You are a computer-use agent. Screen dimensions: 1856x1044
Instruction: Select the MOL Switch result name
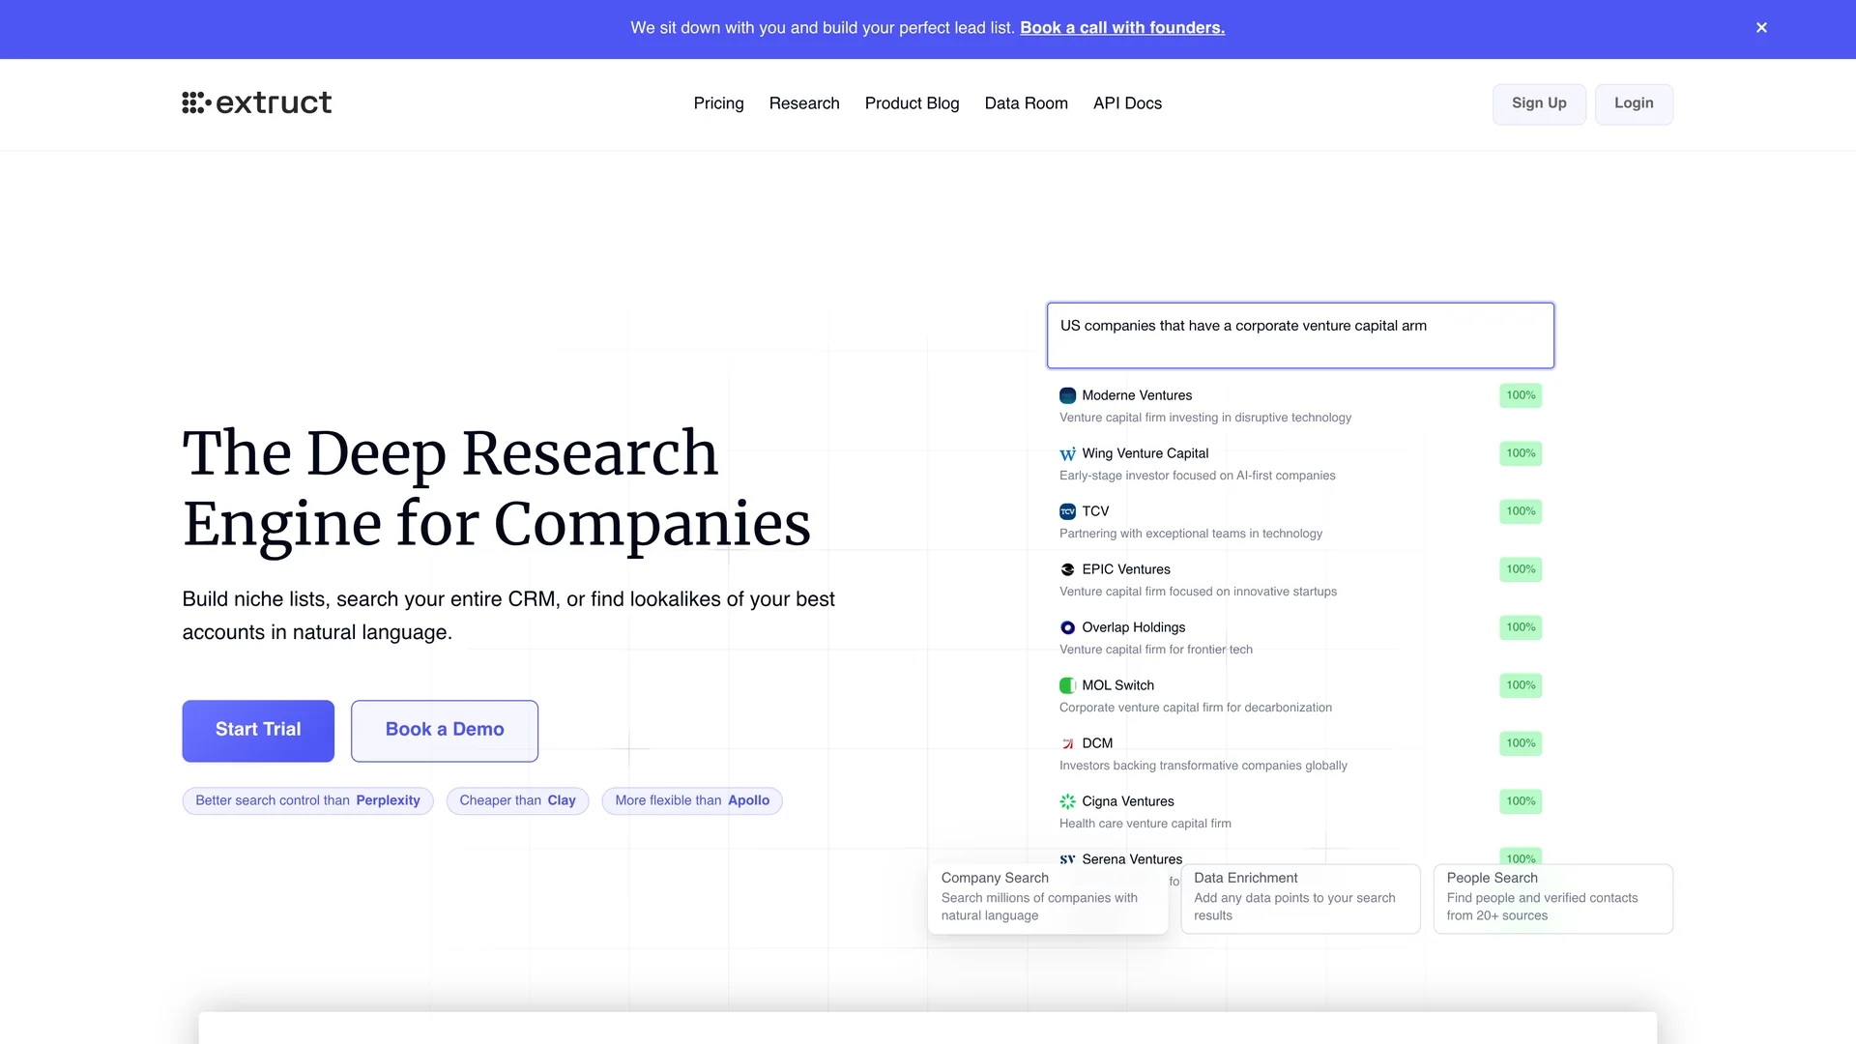[x=1117, y=685]
